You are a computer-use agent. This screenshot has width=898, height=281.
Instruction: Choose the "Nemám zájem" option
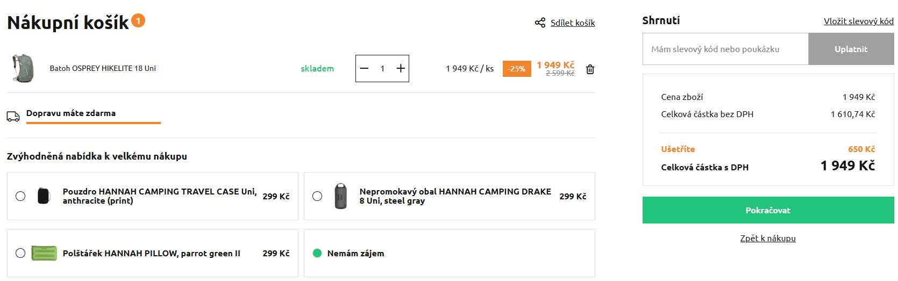tap(317, 253)
